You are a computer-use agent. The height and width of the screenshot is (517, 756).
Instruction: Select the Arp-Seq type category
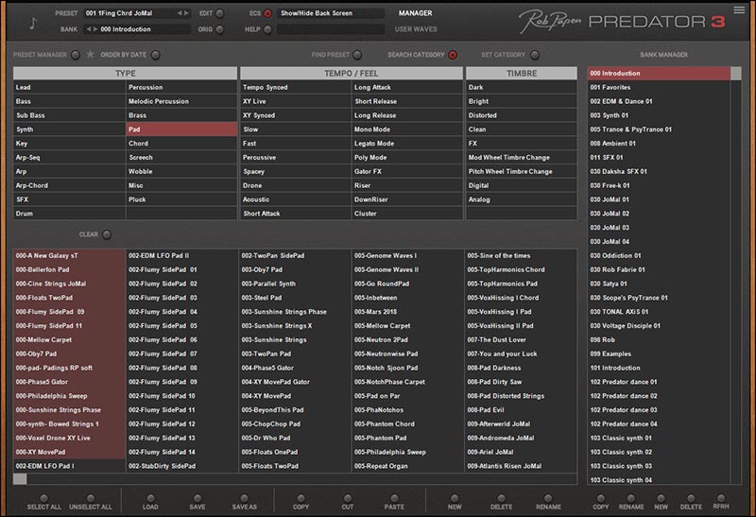tap(69, 157)
